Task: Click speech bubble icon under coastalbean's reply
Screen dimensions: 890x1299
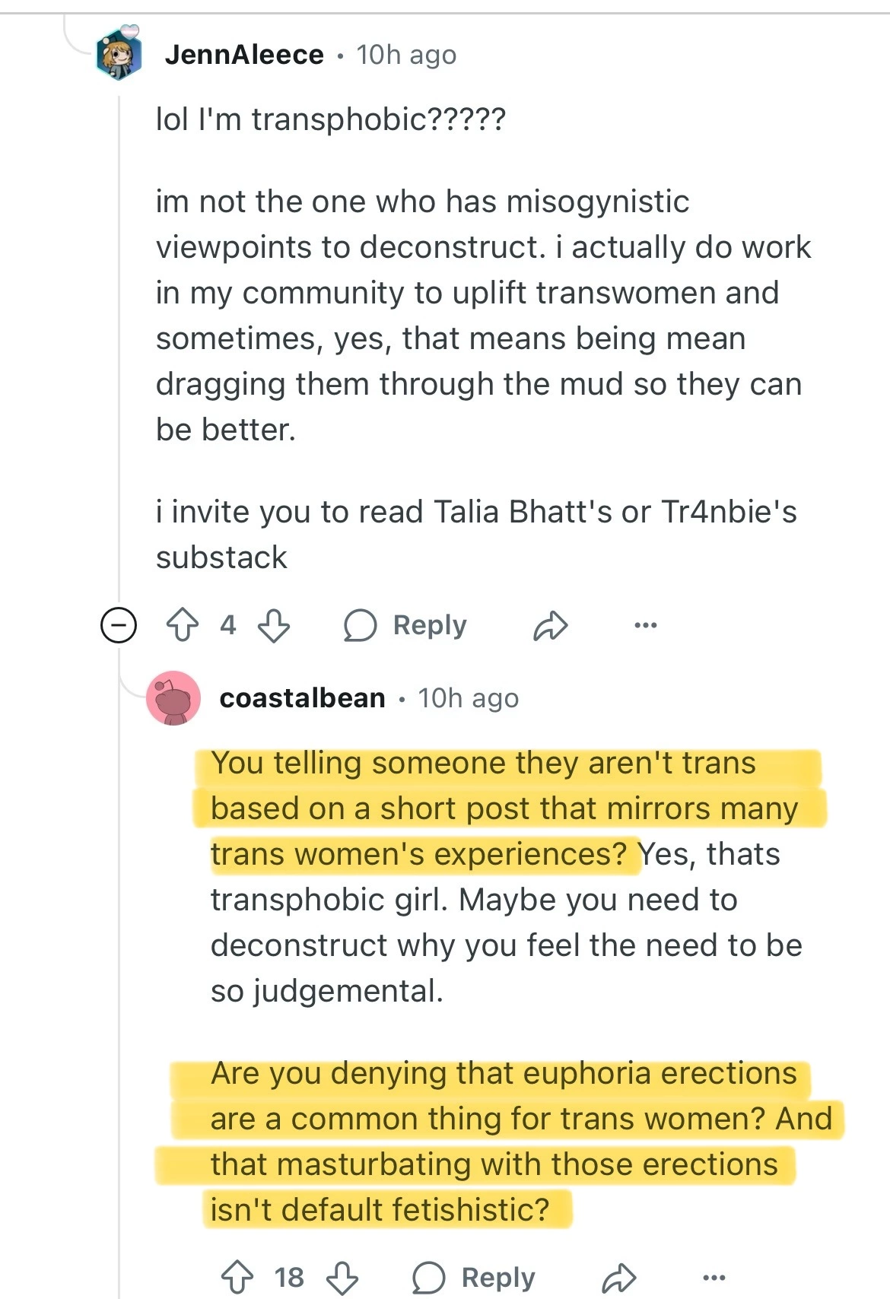Action: tap(428, 1278)
